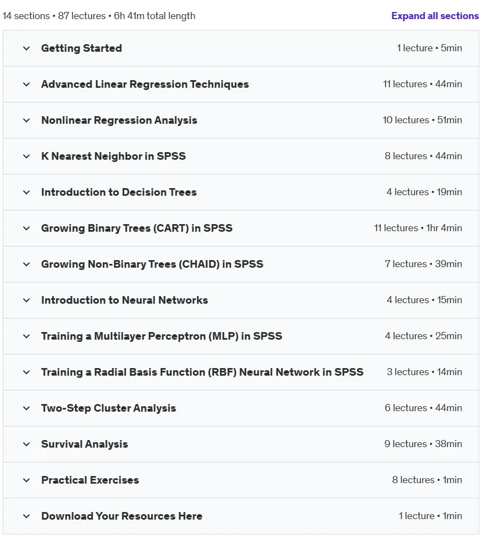The image size is (482, 536).
Task: Open Training a Multilayer Perceptron (MLP) section title
Action: pos(161,336)
